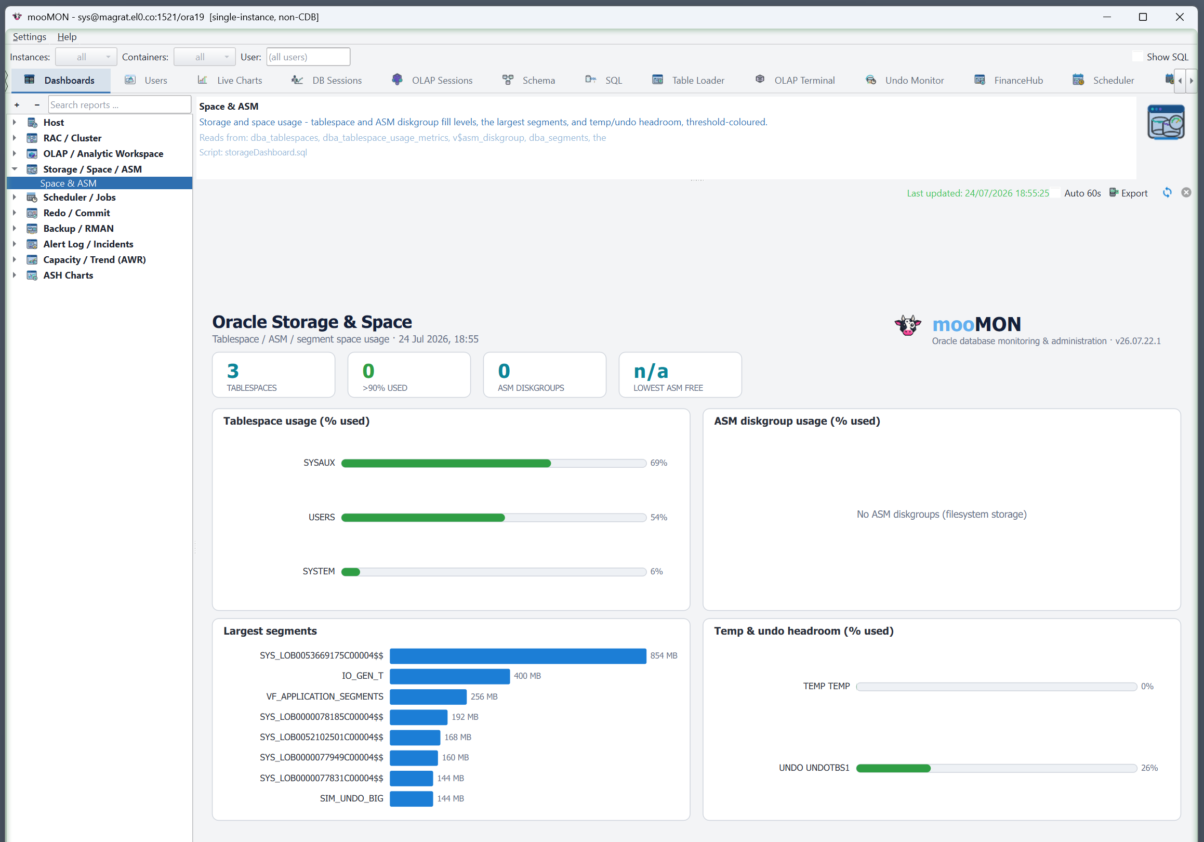1204x842 pixels.
Task: Click the Undo Monitor tab icon
Action: [x=870, y=80]
